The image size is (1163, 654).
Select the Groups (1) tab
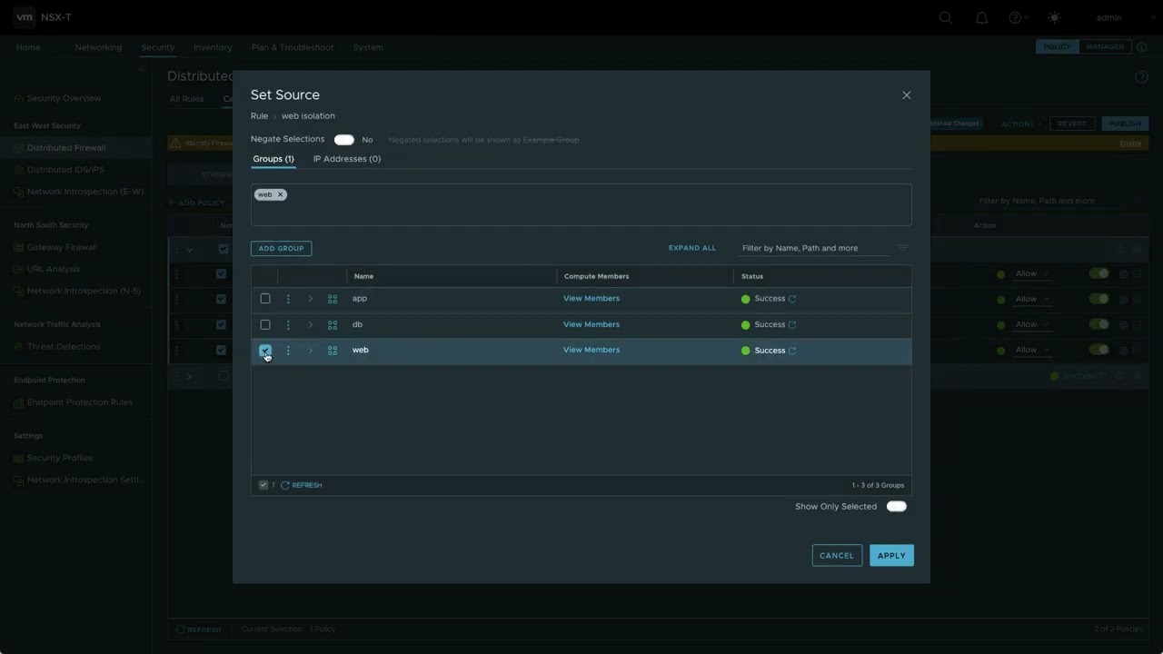coord(273,159)
